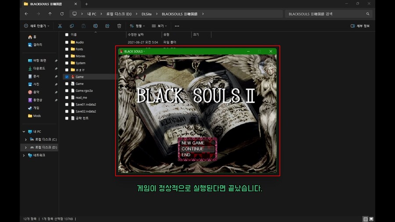Sort by the 유형 column header
Viewport: 395px width, 222px height.
tap(166, 35)
